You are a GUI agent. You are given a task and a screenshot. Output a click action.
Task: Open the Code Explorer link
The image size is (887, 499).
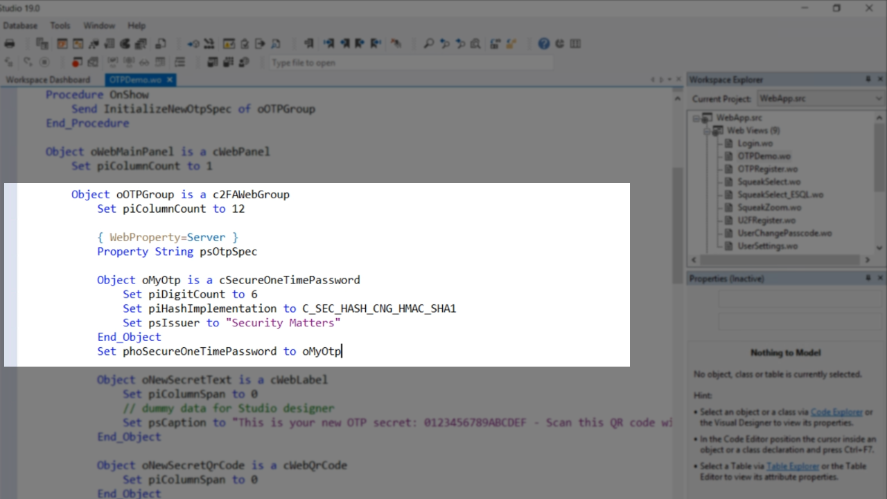pyautogui.click(x=836, y=412)
